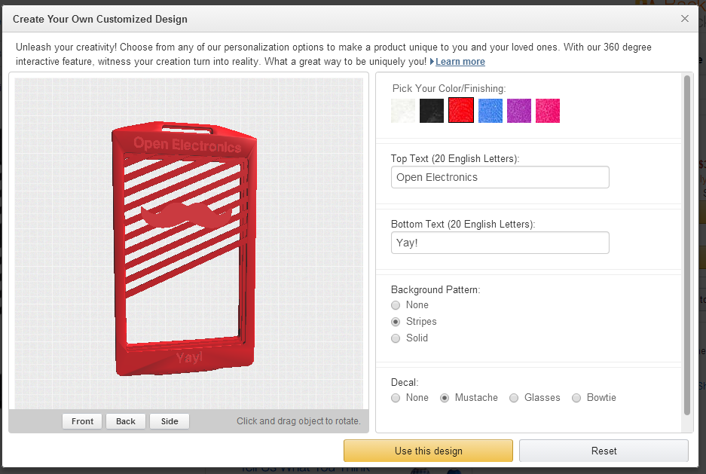Click the Background Pattern label
The image size is (706, 474).
[436, 290]
